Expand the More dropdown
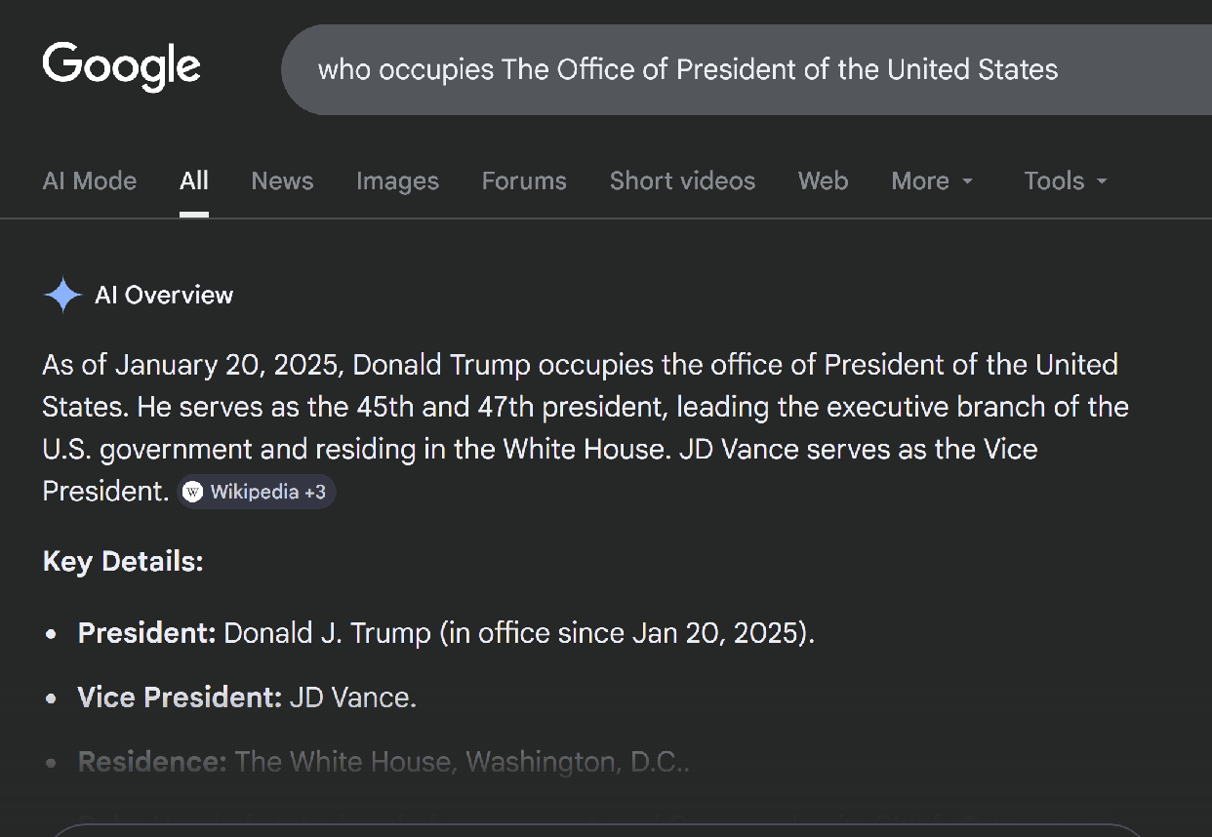The width and height of the screenshot is (1212, 837). 932,180
